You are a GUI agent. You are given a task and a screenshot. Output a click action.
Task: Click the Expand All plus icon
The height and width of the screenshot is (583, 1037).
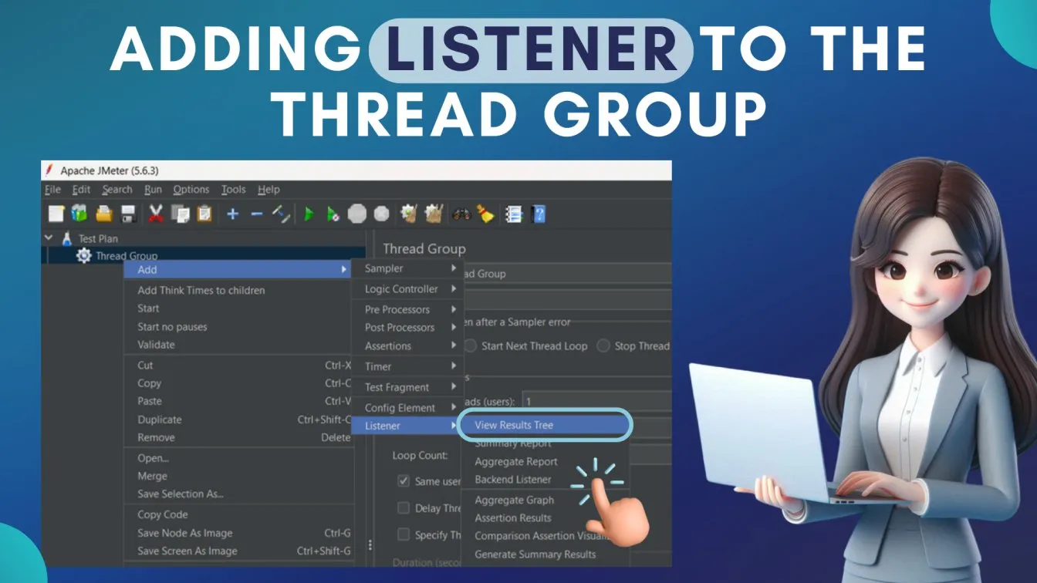232,214
